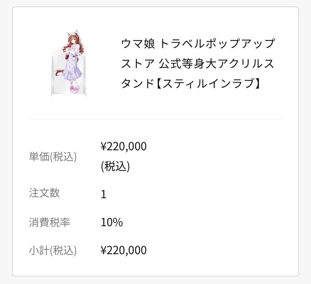Select the 小計(税込) label
The image size is (311, 284).
tap(53, 251)
